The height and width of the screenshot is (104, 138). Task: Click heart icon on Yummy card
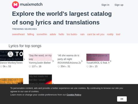pyautogui.click(x=30, y=66)
